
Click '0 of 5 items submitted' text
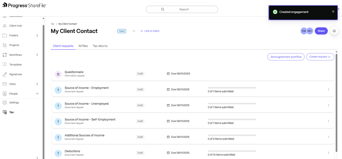[221, 139]
